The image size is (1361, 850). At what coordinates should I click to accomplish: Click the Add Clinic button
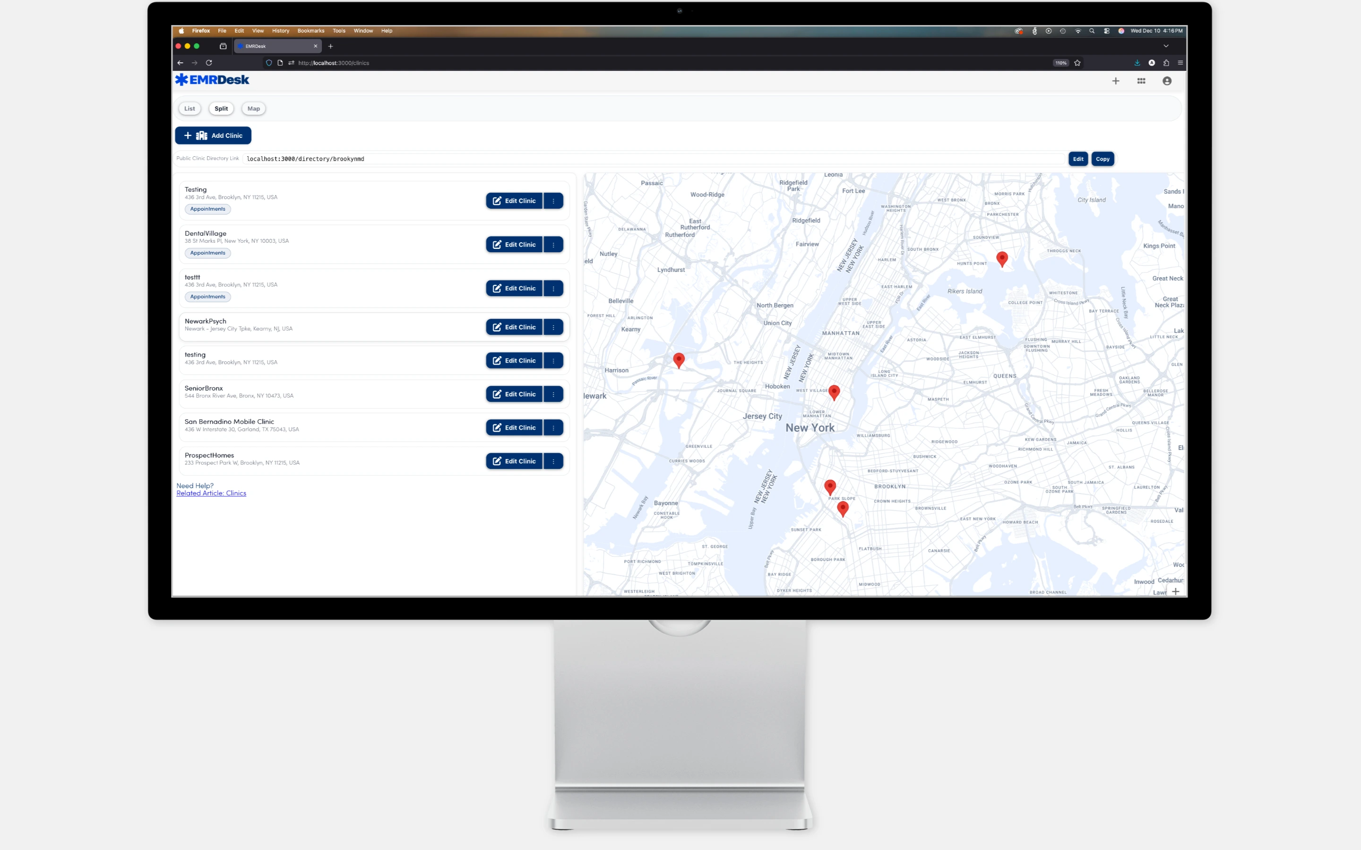(x=213, y=136)
